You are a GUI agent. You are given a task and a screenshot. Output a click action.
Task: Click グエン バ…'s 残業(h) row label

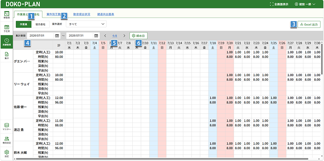tap(43, 61)
